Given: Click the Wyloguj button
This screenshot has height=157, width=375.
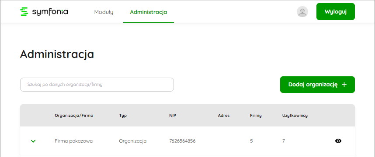Looking at the screenshot, I should 336,12.
